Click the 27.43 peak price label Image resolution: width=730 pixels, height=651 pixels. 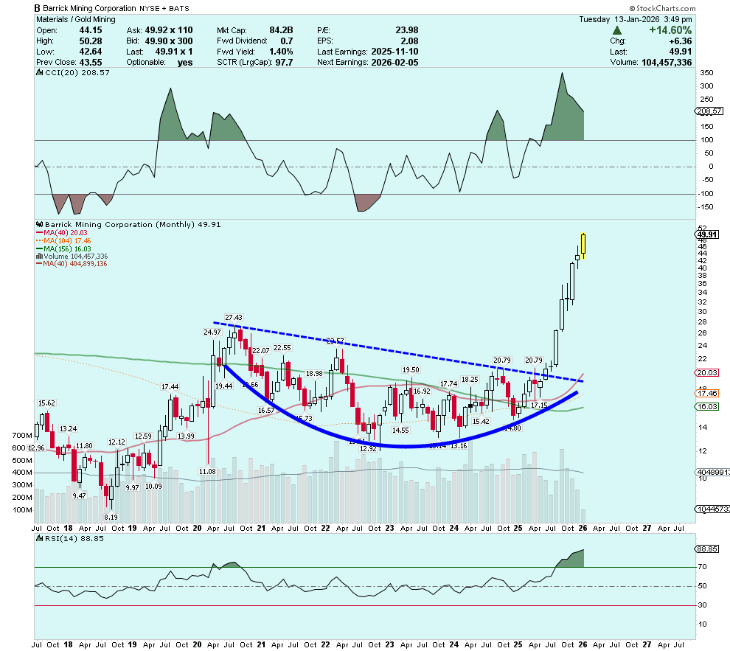[234, 317]
